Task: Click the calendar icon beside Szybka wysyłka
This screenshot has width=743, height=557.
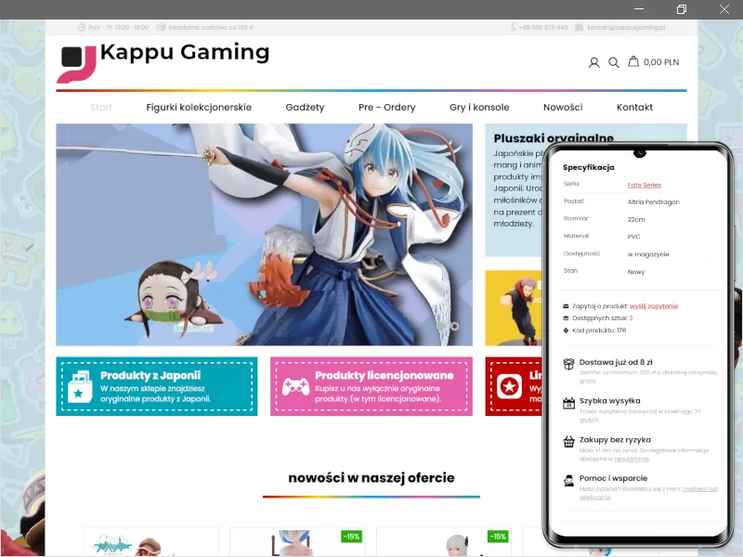Action: (568, 403)
